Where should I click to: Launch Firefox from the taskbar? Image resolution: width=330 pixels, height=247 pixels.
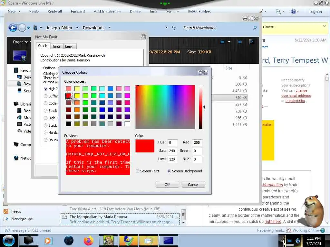(88, 241)
